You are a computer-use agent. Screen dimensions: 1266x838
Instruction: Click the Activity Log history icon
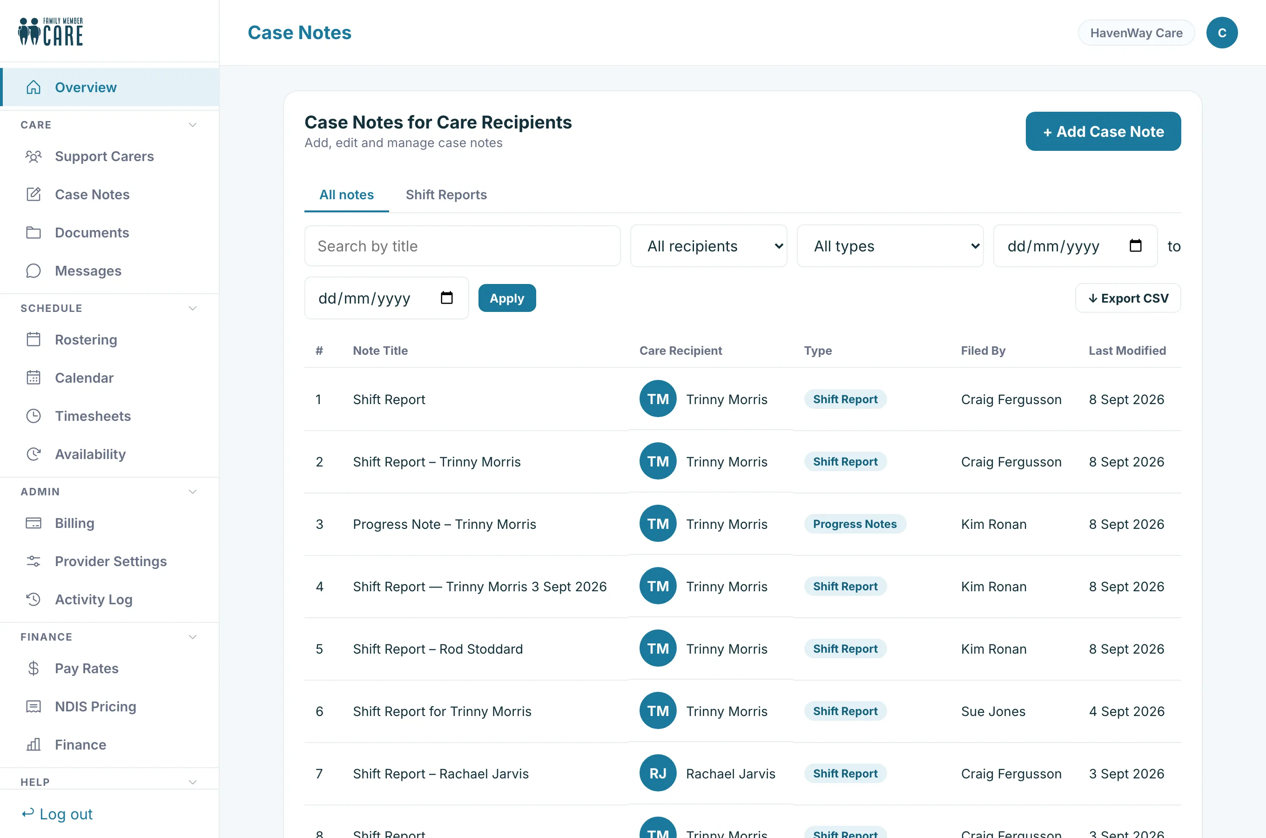(34, 599)
